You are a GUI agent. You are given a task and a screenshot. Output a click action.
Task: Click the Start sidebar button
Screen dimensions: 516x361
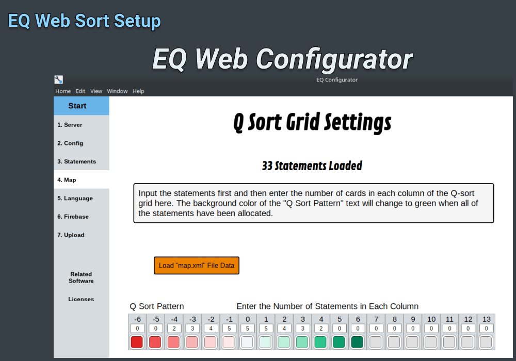(81, 106)
